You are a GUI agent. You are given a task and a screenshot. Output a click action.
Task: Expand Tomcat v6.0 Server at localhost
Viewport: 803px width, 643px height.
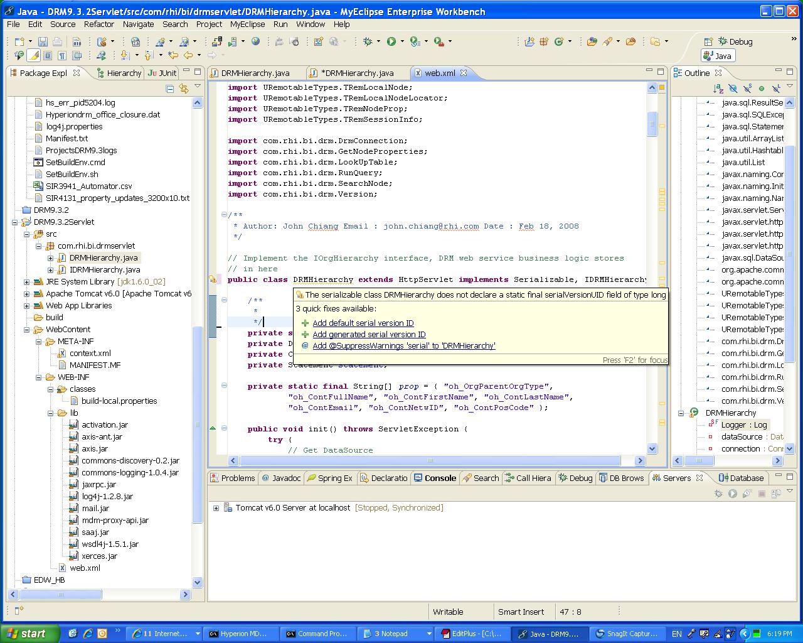tap(216, 507)
